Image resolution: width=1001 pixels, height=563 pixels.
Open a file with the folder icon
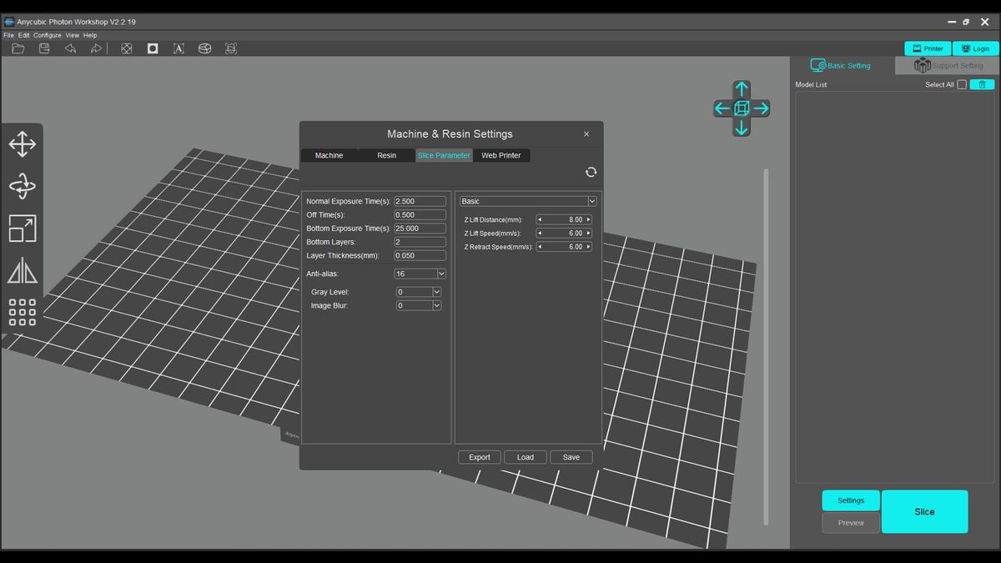18,48
